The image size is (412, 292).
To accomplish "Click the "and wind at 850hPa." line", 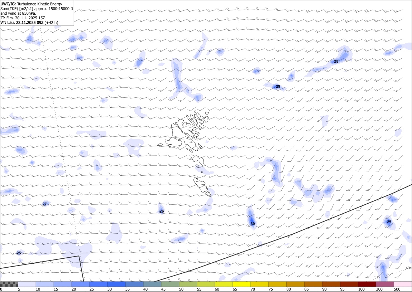I will pos(18,13).
